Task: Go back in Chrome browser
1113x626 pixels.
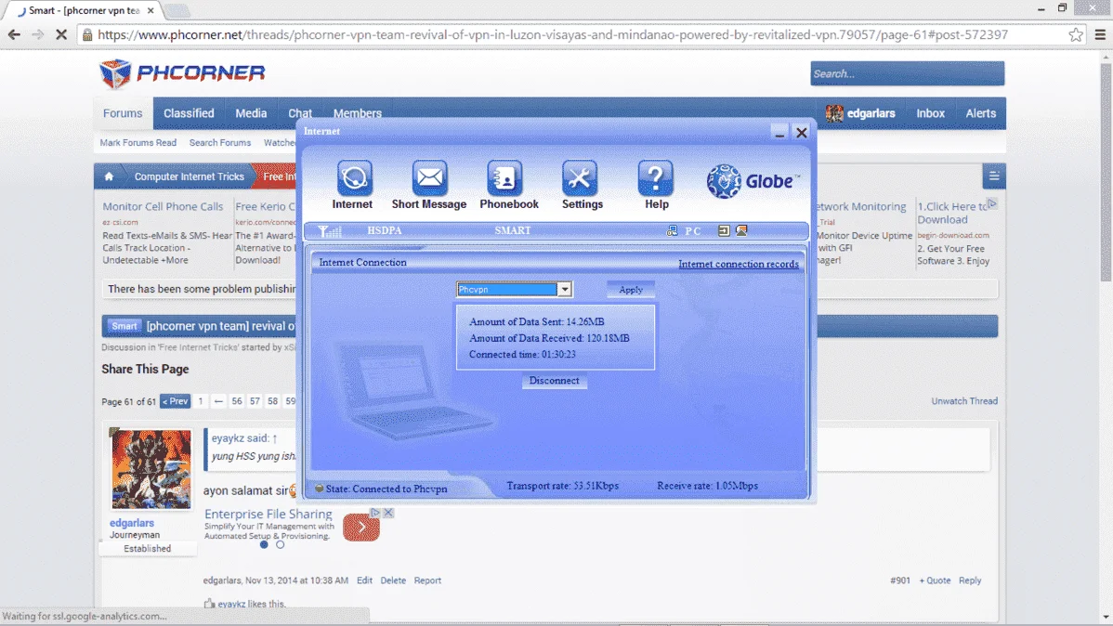Action: click(14, 34)
